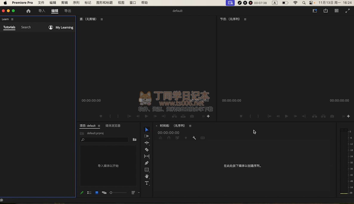Open My Learning in Learn panel

click(x=61, y=27)
